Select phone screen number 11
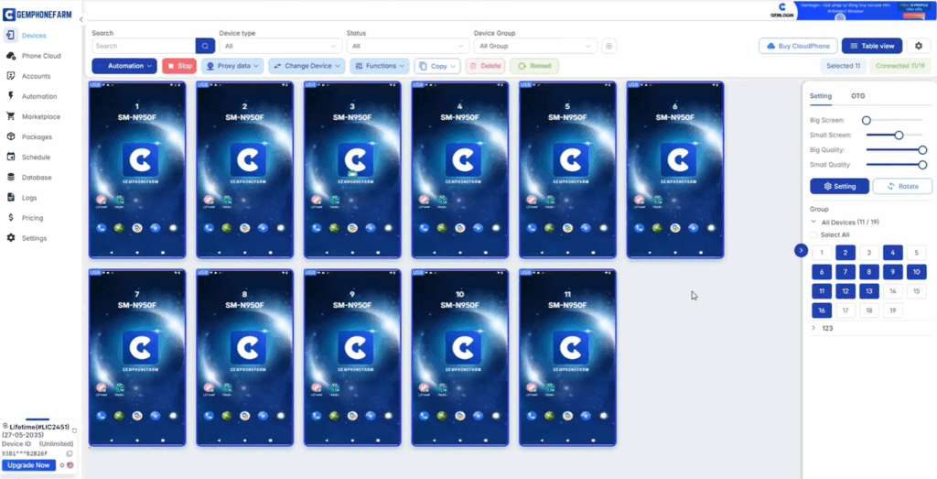 pyautogui.click(x=567, y=357)
